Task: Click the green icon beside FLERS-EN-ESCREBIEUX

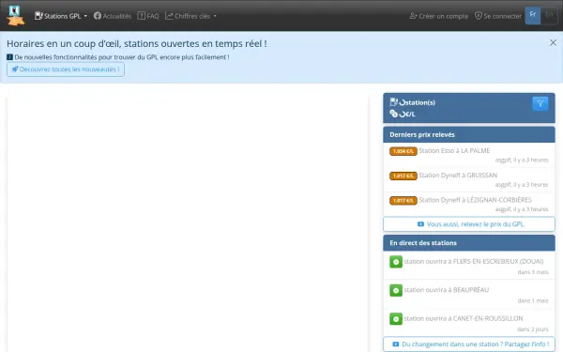Action: coord(396,262)
